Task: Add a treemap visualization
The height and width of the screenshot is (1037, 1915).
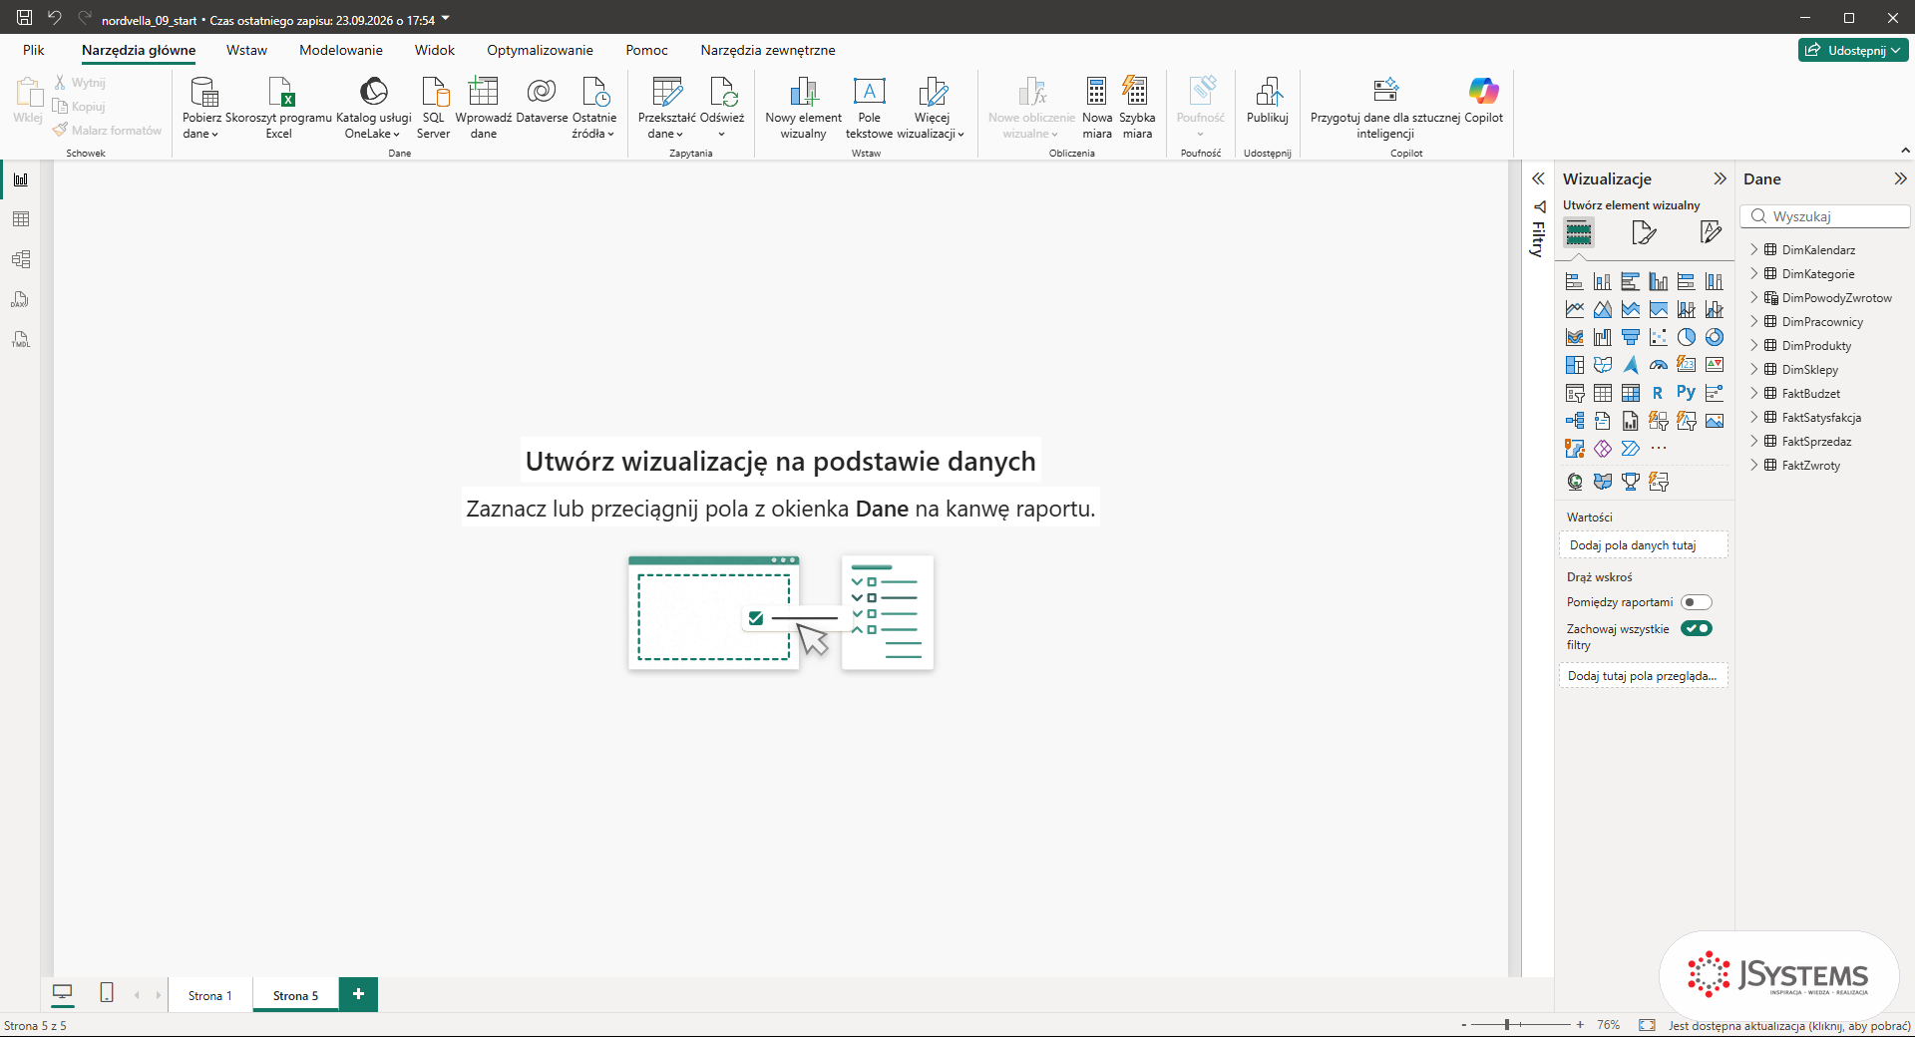Action: tap(1575, 365)
